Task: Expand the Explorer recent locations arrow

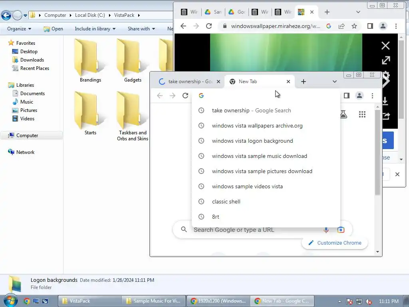Action: pos(25,16)
